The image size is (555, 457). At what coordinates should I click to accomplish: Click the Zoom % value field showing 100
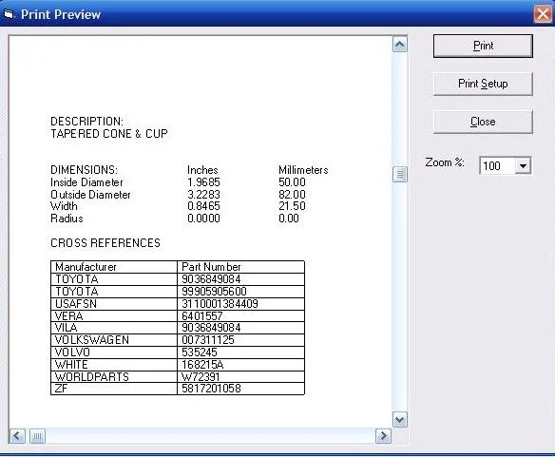497,165
